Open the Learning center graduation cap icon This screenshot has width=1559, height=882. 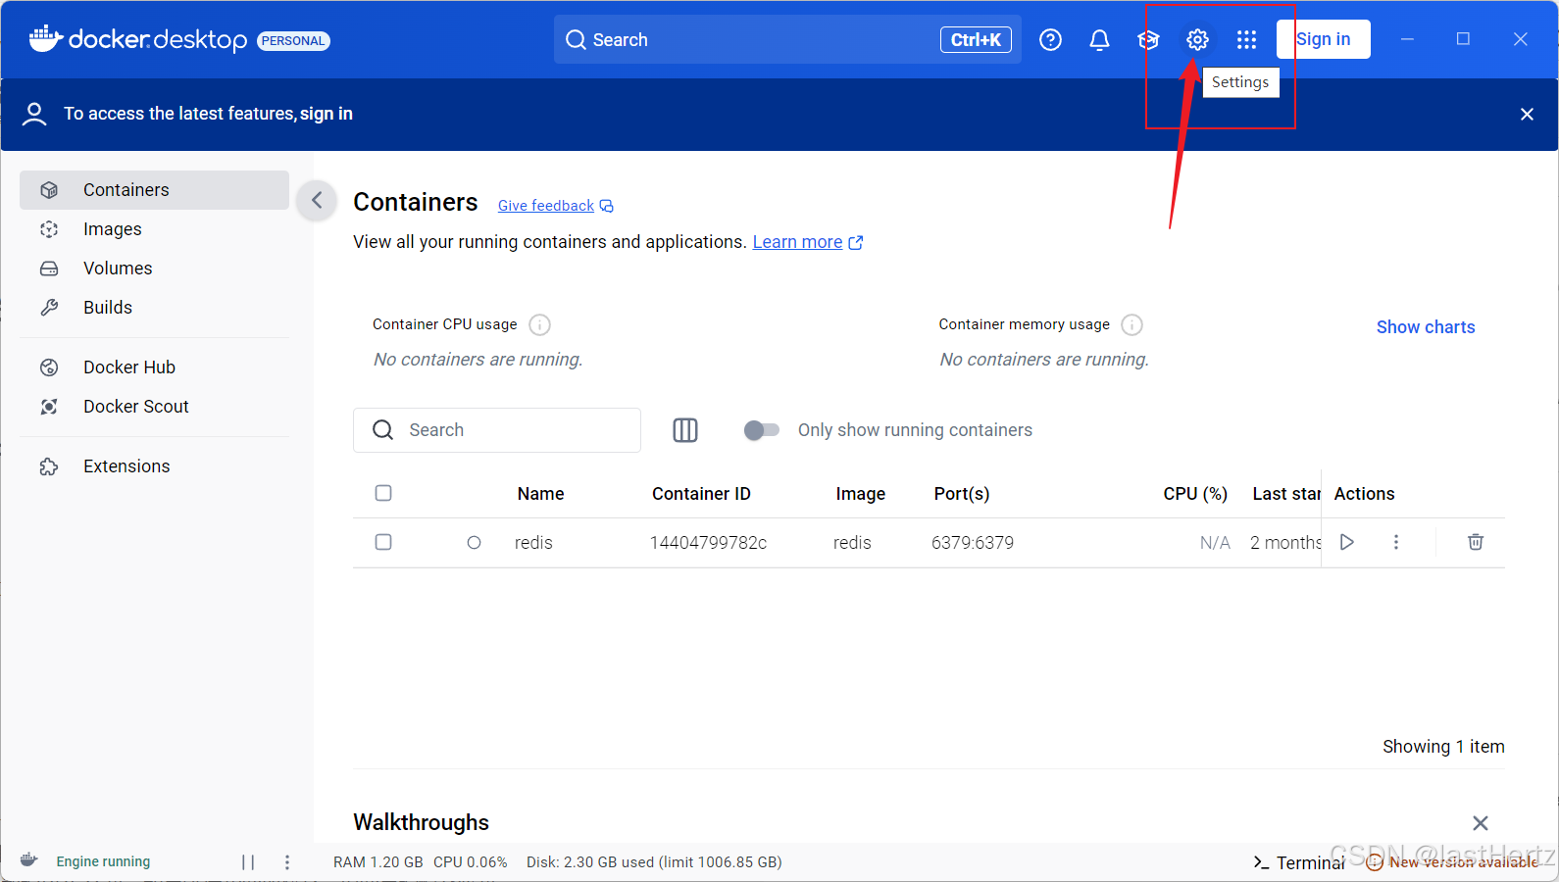[x=1148, y=40]
